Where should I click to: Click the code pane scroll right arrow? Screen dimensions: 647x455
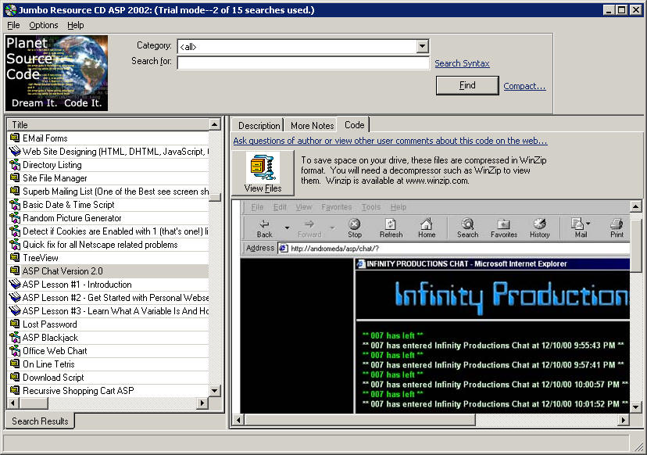(x=624, y=420)
